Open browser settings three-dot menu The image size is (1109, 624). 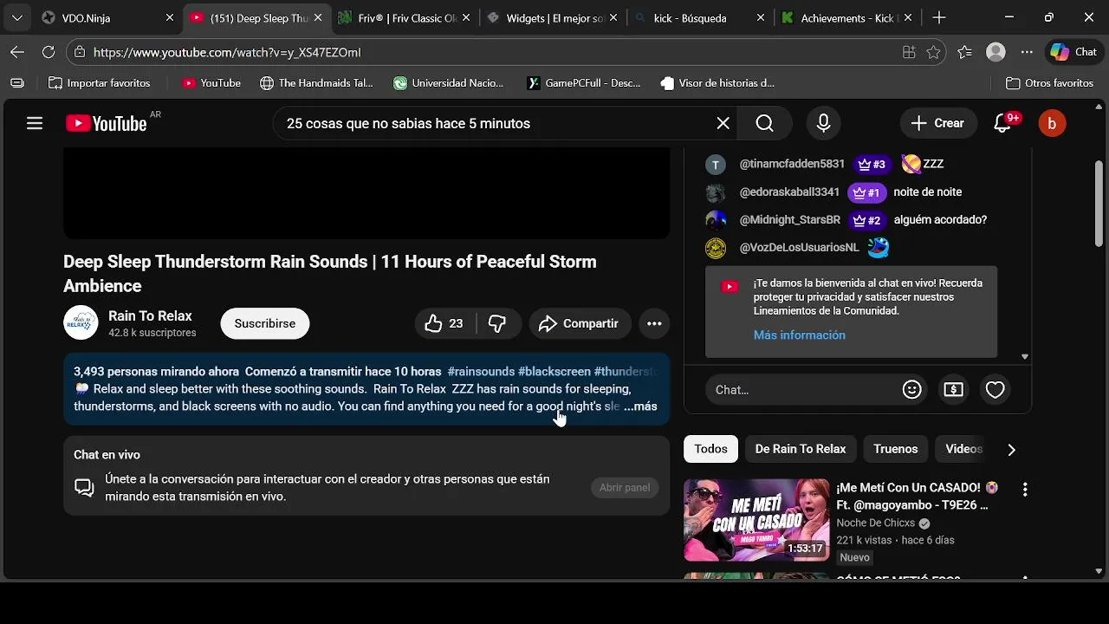point(1027,52)
